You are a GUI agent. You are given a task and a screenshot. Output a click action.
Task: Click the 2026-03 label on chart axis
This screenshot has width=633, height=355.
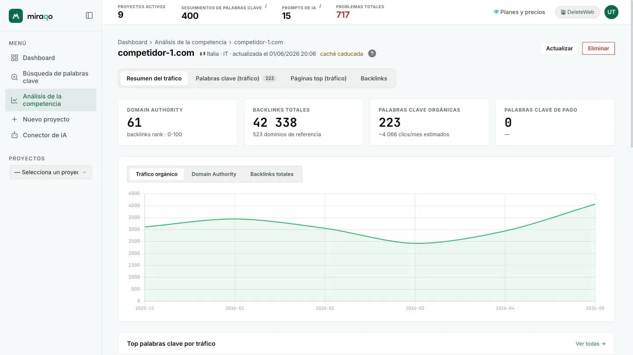(415, 308)
